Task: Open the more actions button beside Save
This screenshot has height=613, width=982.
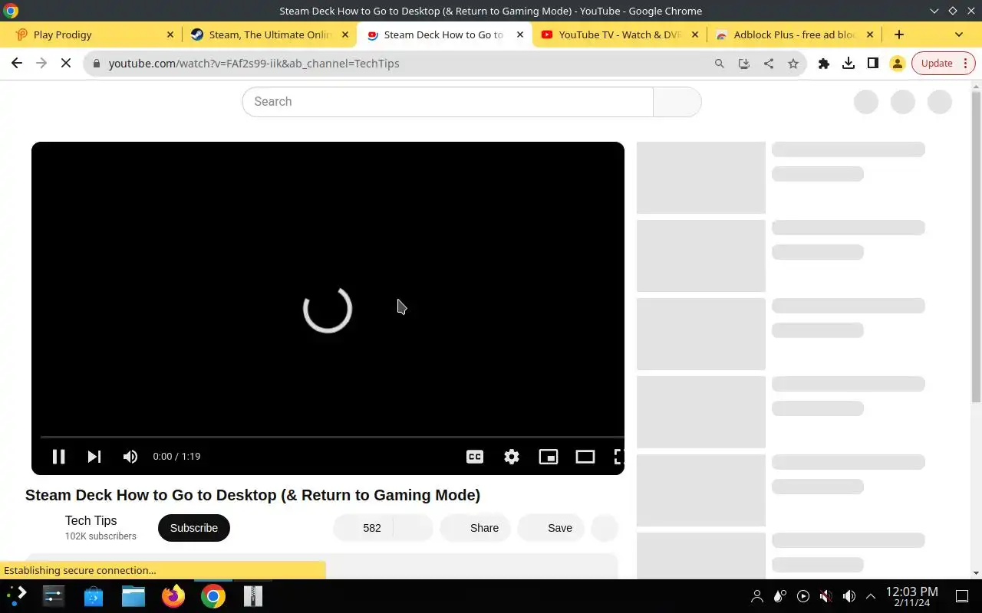Action: coord(605,528)
